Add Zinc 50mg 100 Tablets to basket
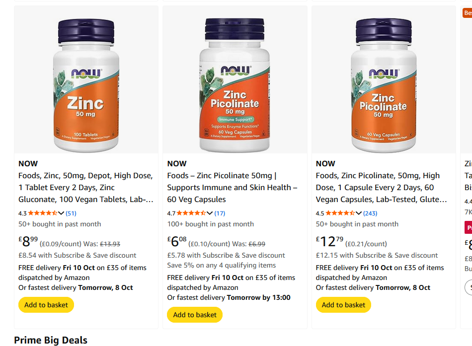Viewport: 472px width, 346px height. tap(46, 305)
